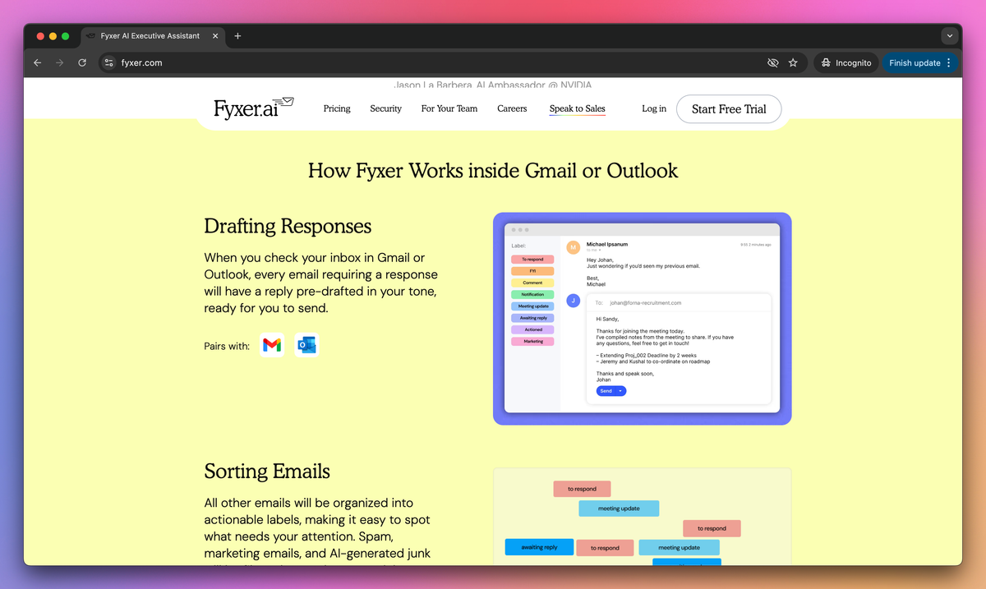Click the Log in link
Screen dimensions: 986x589
click(x=654, y=108)
